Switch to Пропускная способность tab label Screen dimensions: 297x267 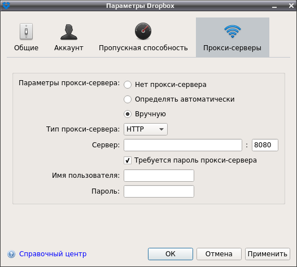click(143, 48)
